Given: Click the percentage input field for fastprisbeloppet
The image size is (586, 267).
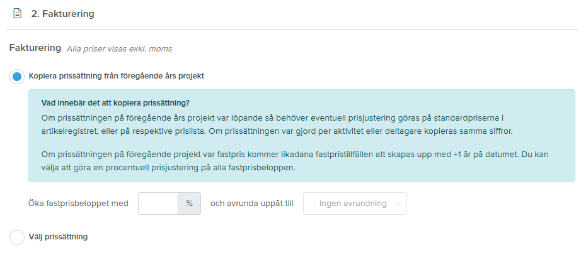Looking at the screenshot, I should pos(158,204).
